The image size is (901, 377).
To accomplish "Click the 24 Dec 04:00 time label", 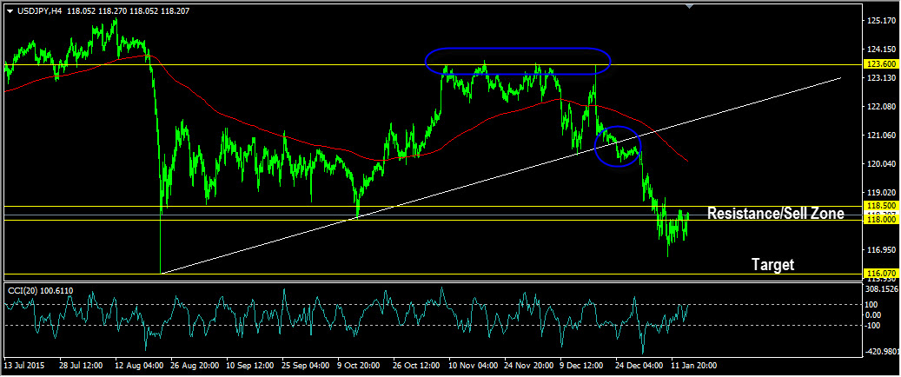I will click(637, 365).
